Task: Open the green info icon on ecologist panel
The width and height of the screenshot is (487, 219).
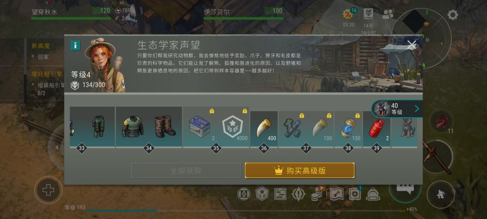Action: [75, 46]
